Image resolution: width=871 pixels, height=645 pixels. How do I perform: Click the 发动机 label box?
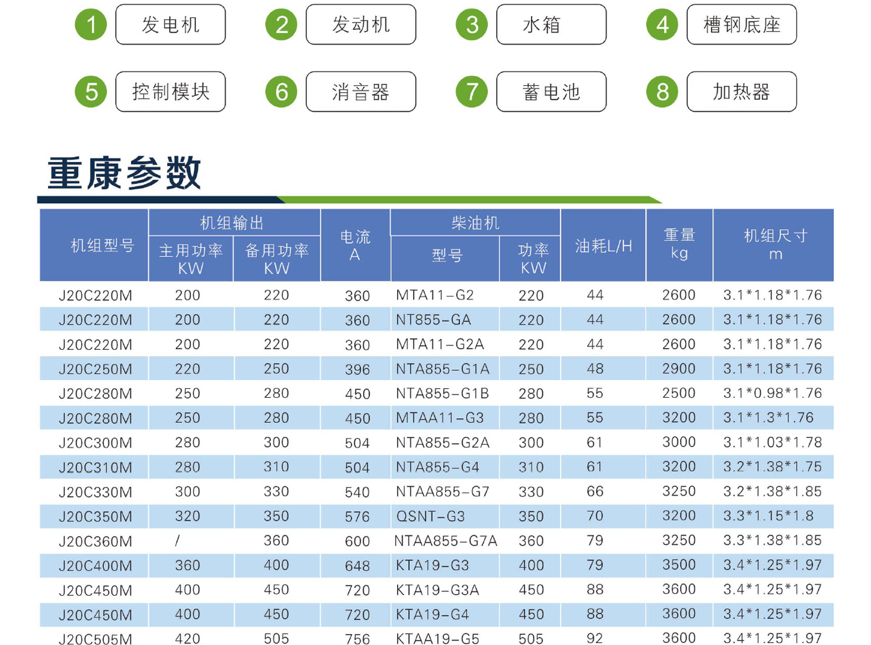[361, 24]
